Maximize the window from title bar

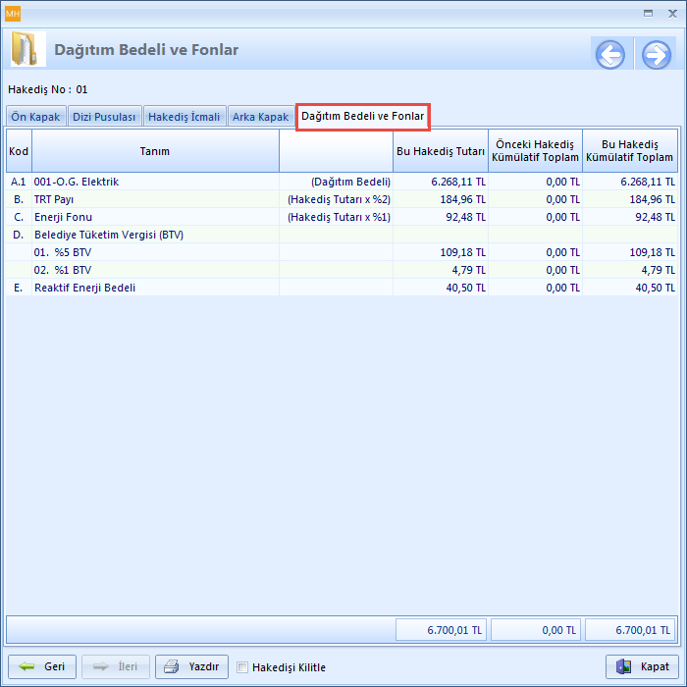pyautogui.click(x=647, y=13)
